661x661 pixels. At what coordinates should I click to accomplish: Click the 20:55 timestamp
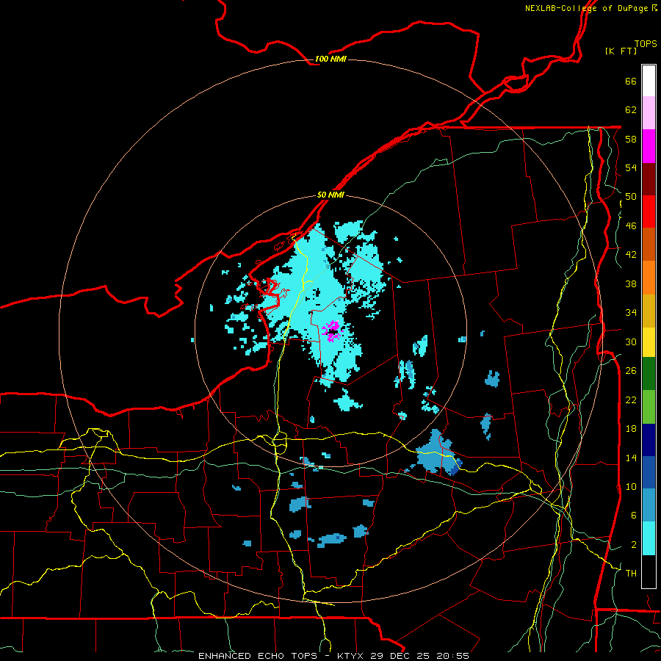click(x=452, y=656)
